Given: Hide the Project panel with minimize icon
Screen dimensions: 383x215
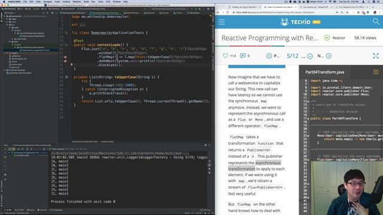Looking at the screenshot, I should 56,13.
